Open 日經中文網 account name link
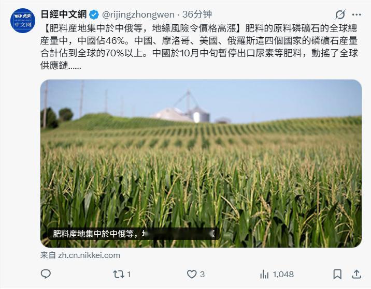Image resolution: width=371 pixels, height=289 pixels. (x=64, y=14)
